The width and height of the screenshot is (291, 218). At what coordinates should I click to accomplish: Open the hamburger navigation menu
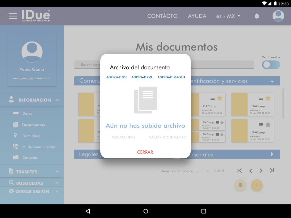(x=13, y=16)
